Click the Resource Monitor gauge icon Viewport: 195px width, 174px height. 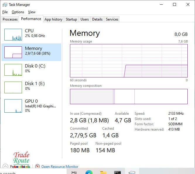pyautogui.click(x=37, y=166)
